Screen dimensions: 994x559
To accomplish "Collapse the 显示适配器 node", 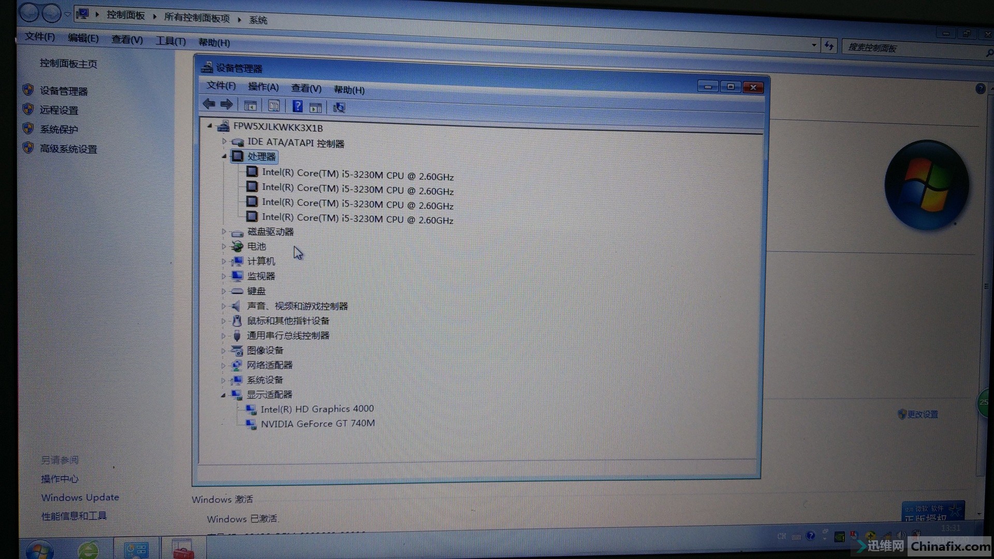I will tap(223, 395).
